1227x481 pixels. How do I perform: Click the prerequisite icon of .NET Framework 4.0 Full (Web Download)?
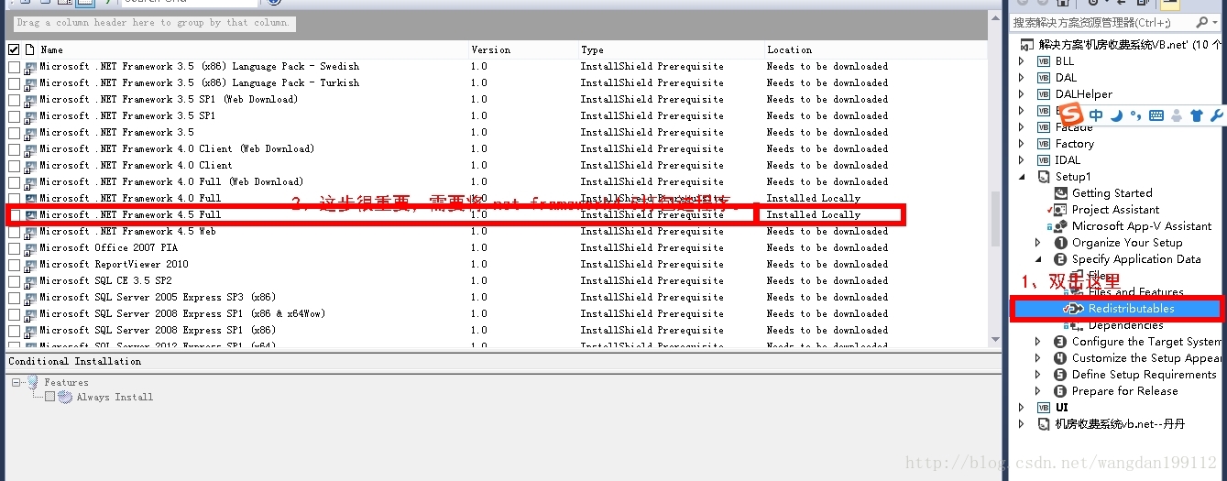(x=30, y=182)
